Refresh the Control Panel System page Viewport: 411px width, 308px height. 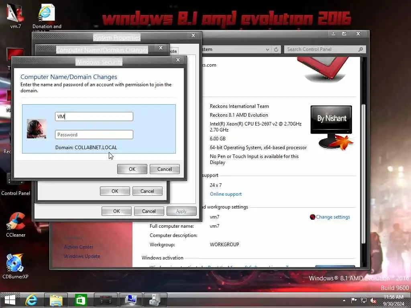coord(276,49)
